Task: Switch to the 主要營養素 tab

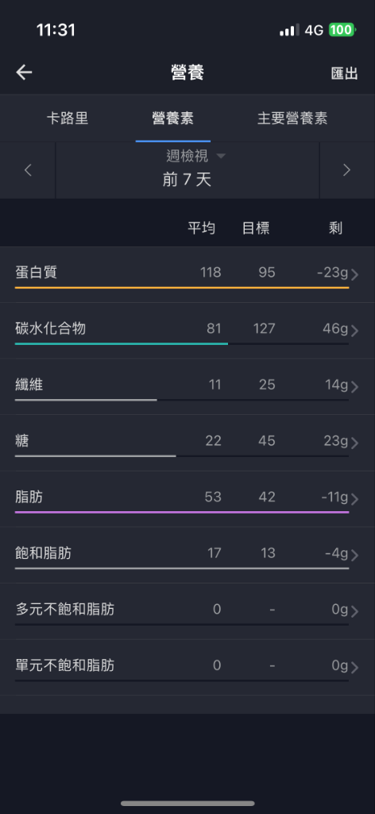Action: point(292,118)
